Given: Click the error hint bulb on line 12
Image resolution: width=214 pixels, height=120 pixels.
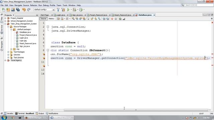Looking at the screenshot, I should click(44, 66).
